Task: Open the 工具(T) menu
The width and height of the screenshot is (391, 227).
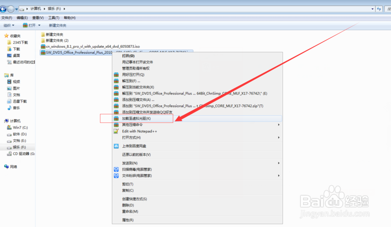Action: (x=54, y=18)
